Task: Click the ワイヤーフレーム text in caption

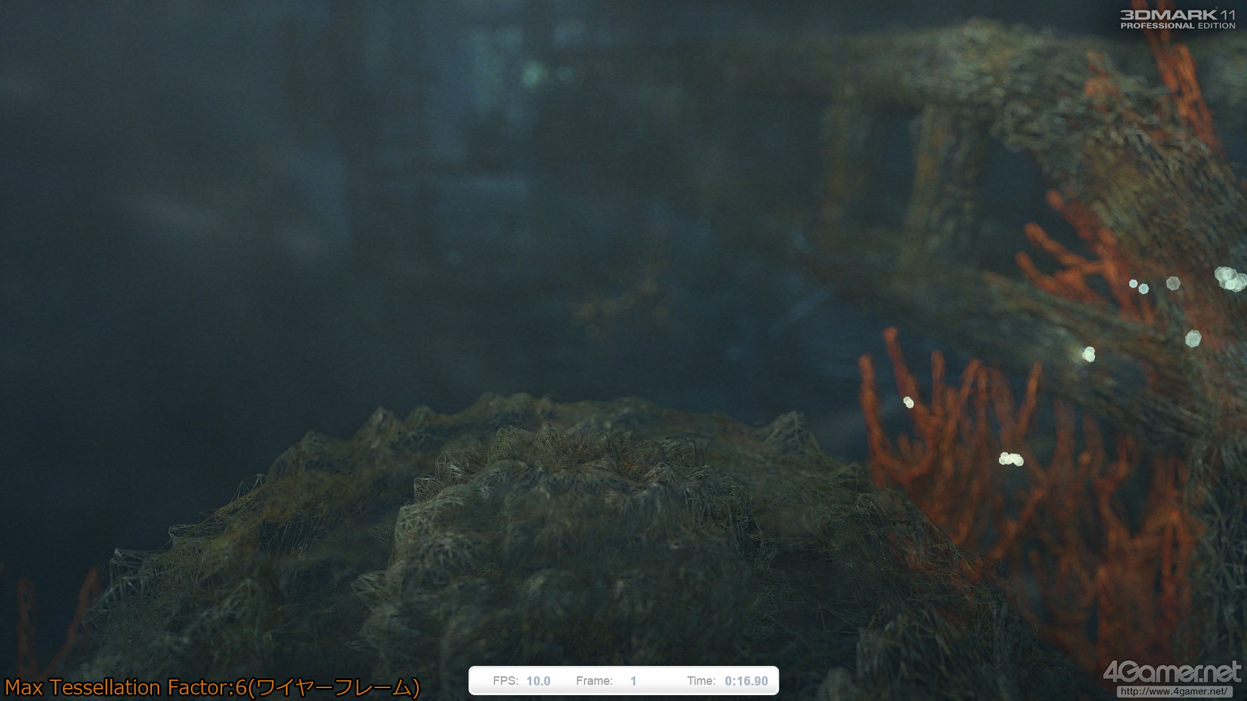Action: 334,687
